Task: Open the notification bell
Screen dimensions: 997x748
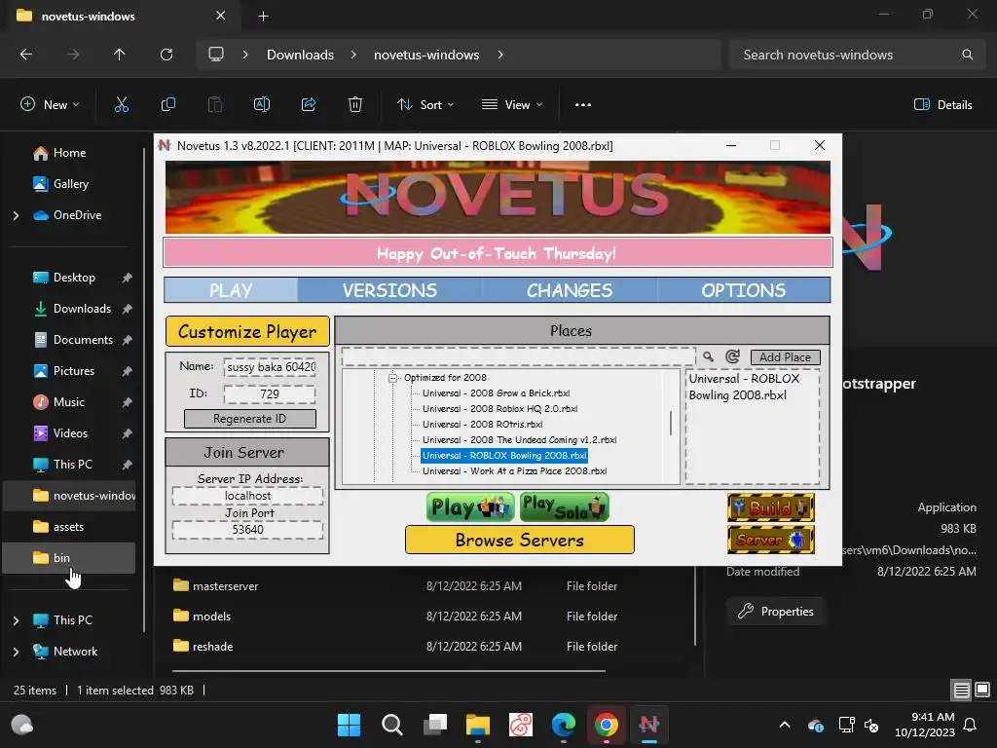Action: 971,725
